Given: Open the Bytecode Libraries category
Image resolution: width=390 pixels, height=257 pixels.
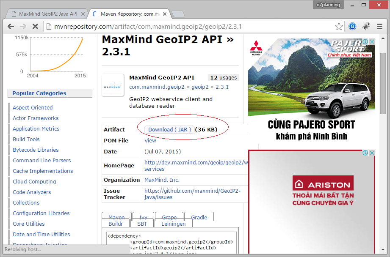Looking at the screenshot, I should 36,150.
